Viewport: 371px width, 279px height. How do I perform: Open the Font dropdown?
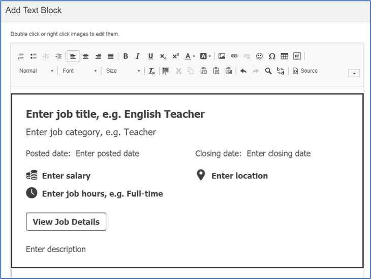79,71
